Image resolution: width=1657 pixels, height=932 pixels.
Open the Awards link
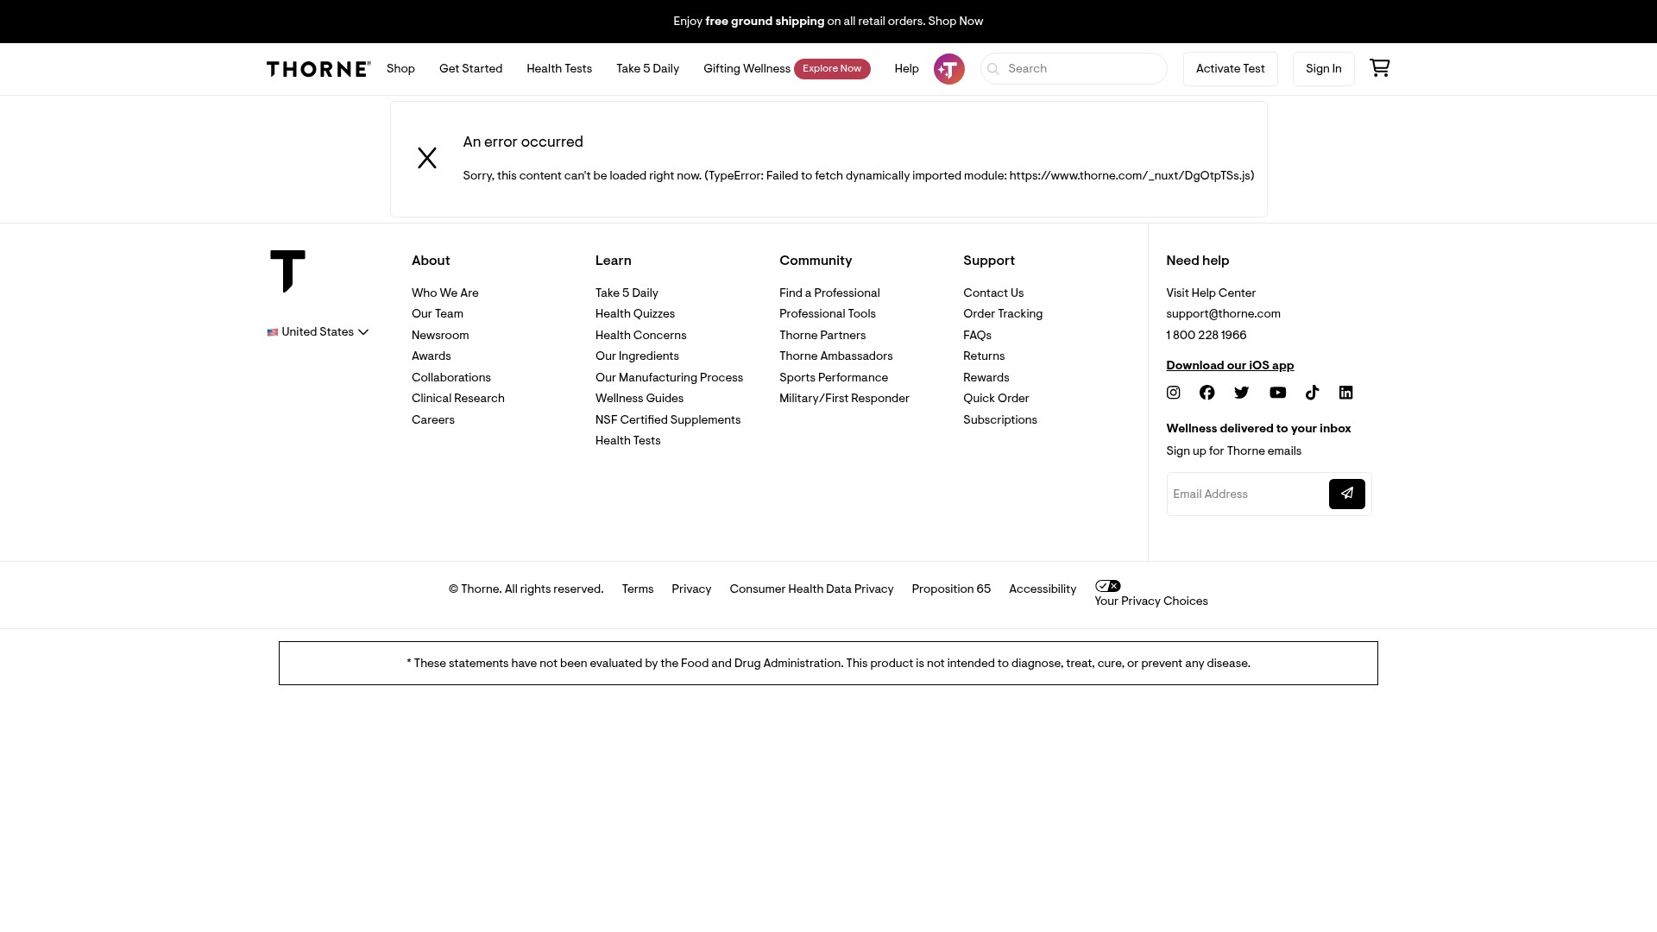click(x=431, y=356)
